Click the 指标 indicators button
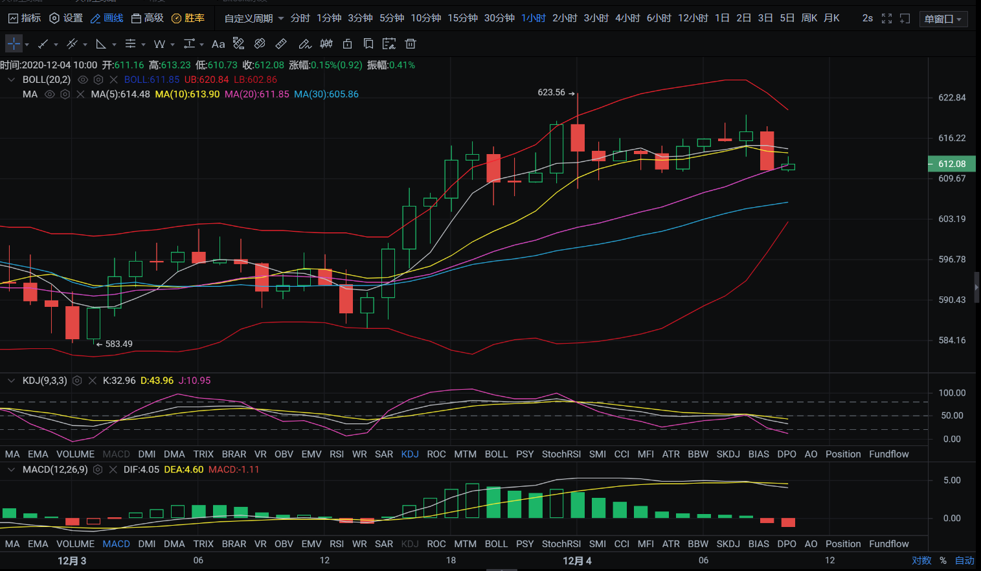This screenshot has height=571, width=981. point(24,18)
